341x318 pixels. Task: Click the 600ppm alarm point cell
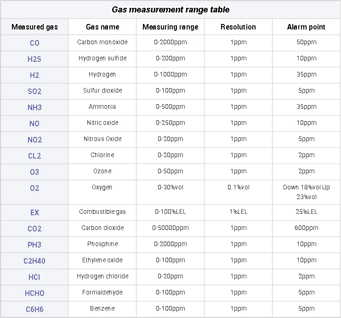pyautogui.click(x=306, y=228)
